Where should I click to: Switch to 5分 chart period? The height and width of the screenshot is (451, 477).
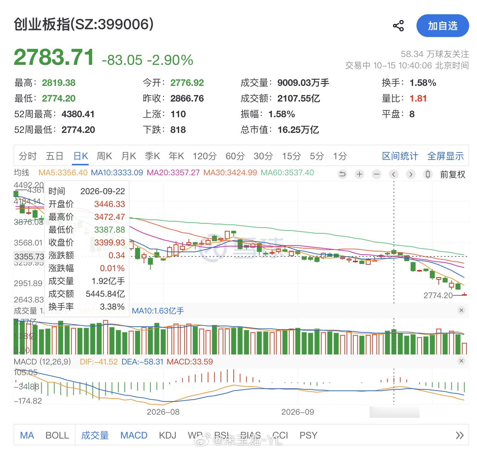(316, 156)
